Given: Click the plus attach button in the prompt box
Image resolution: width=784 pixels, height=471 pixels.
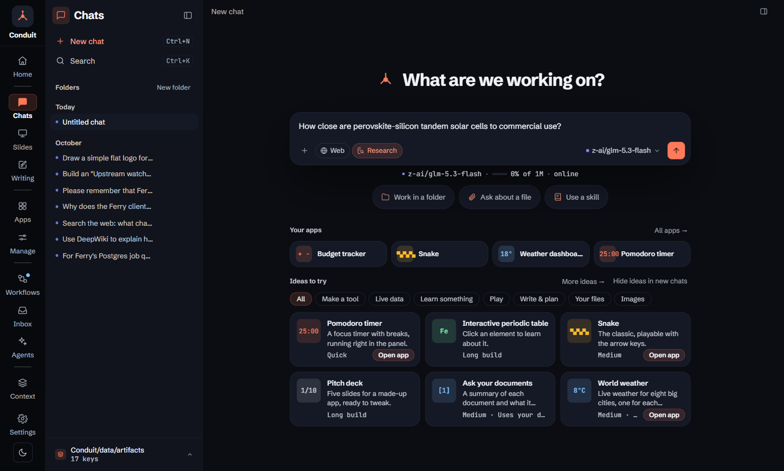Looking at the screenshot, I should (304, 151).
